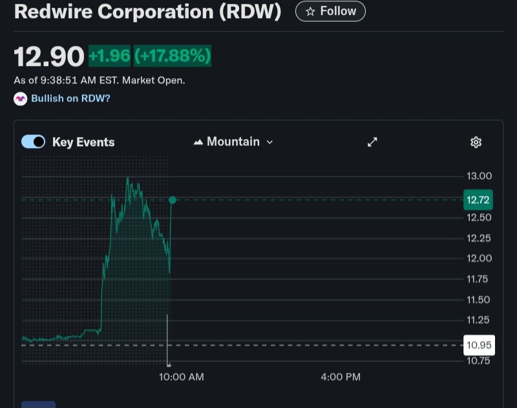Click the Redwire Corporation (RDW) heading
Screen dimensions: 517x408
click(148, 12)
